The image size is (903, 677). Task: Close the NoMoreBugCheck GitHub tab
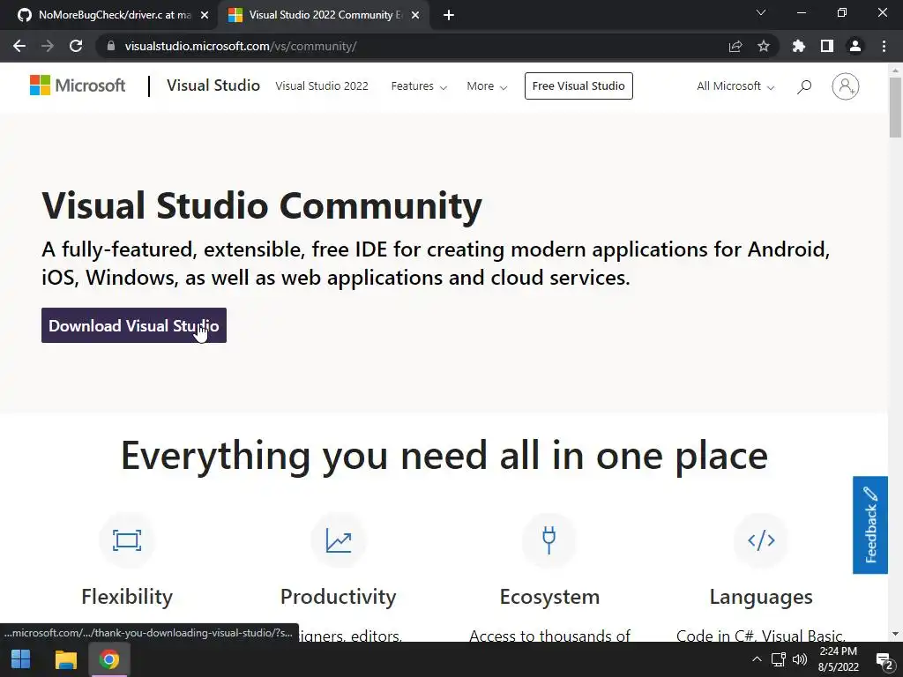tap(205, 15)
